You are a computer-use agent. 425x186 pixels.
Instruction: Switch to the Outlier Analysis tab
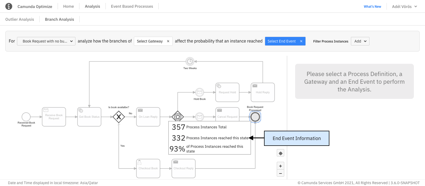point(20,19)
